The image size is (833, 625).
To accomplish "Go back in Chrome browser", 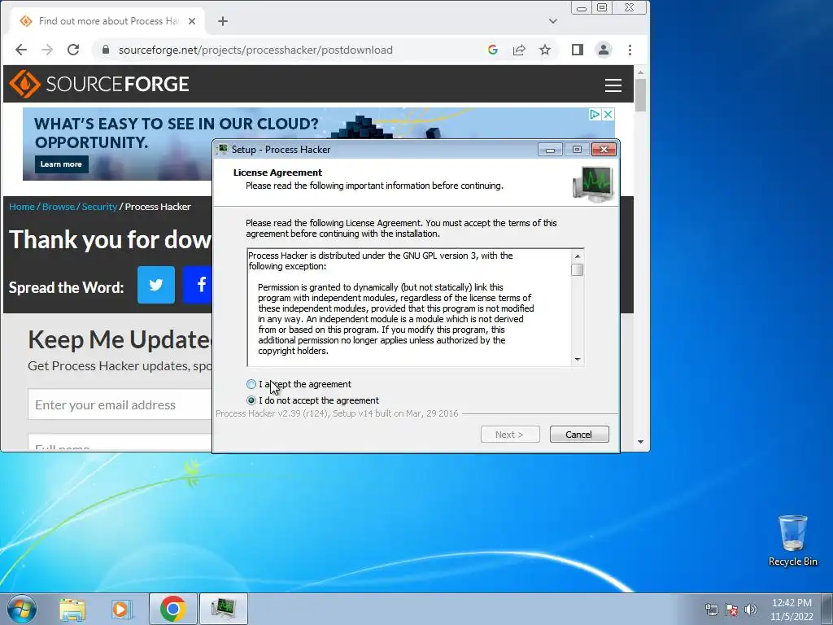I will coord(21,50).
